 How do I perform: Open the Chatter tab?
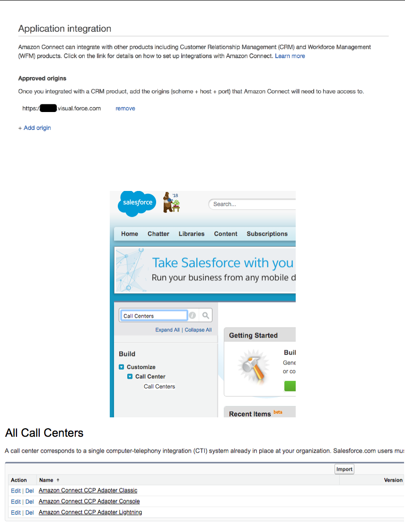pyautogui.click(x=158, y=234)
